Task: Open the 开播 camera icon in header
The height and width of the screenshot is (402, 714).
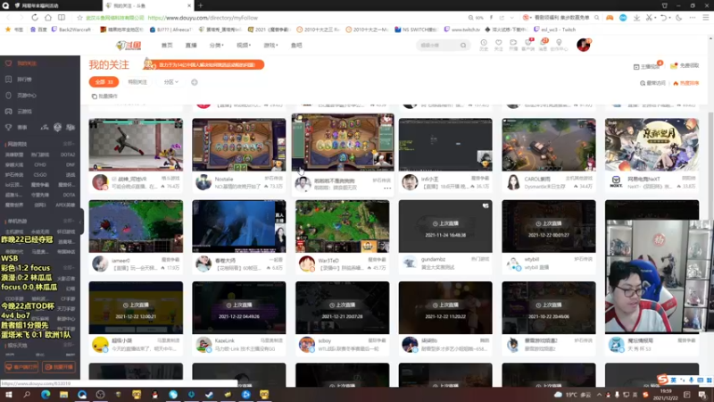Action: click(513, 44)
